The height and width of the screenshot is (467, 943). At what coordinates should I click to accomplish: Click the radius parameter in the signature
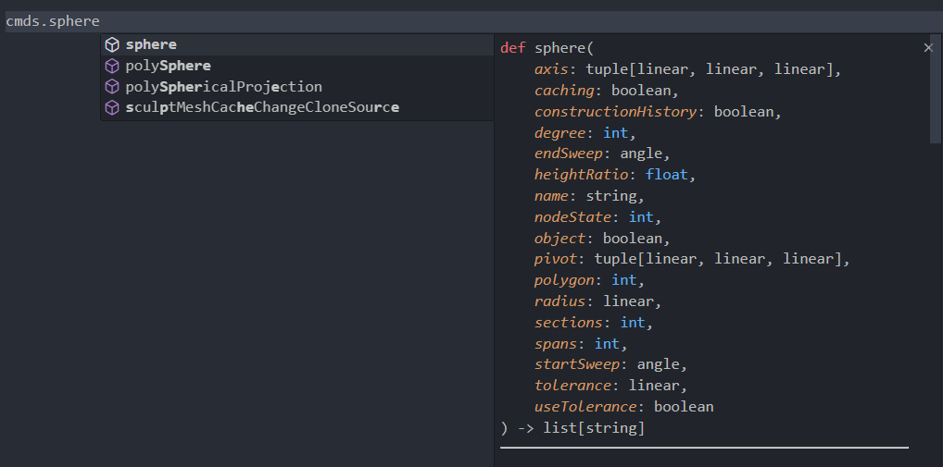tap(560, 301)
